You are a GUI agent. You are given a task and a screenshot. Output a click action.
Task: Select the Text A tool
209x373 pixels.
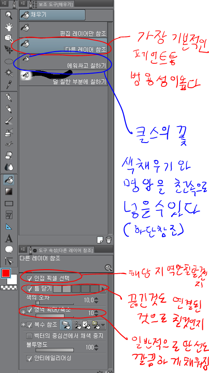tap(9, 238)
